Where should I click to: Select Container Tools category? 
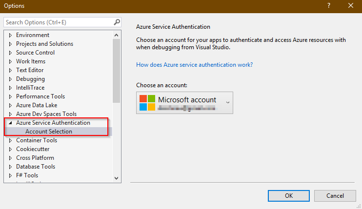click(x=37, y=140)
